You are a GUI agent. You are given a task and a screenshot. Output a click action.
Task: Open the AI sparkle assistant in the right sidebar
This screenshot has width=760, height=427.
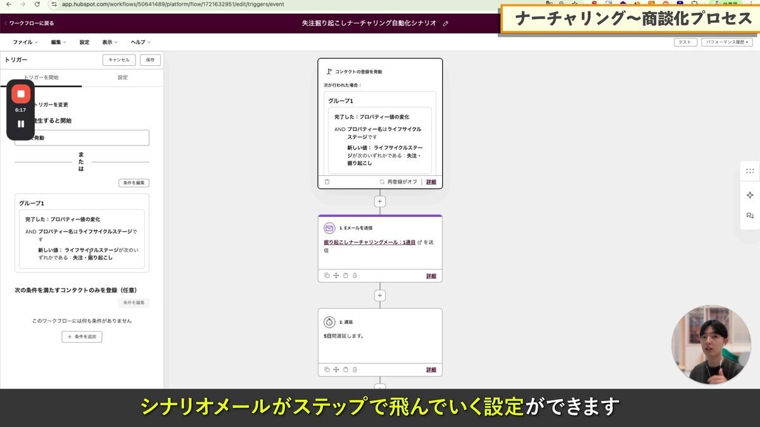tap(750, 195)
